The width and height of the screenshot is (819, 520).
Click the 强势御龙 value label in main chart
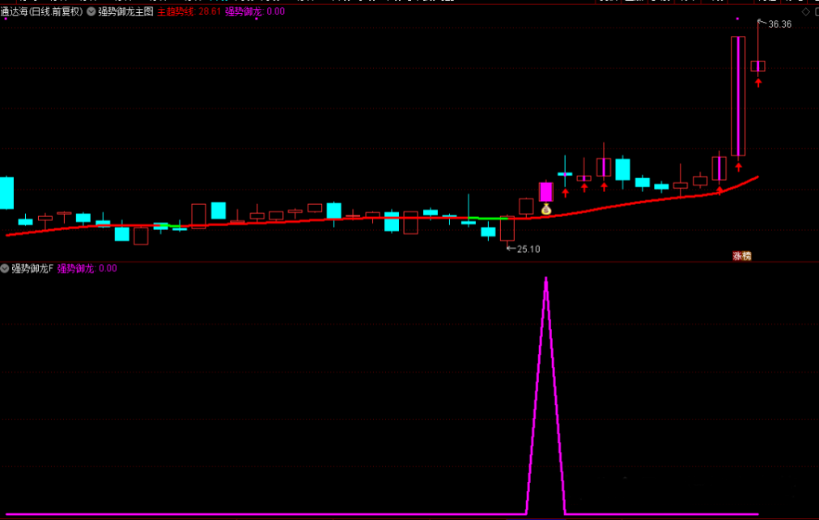254,12
